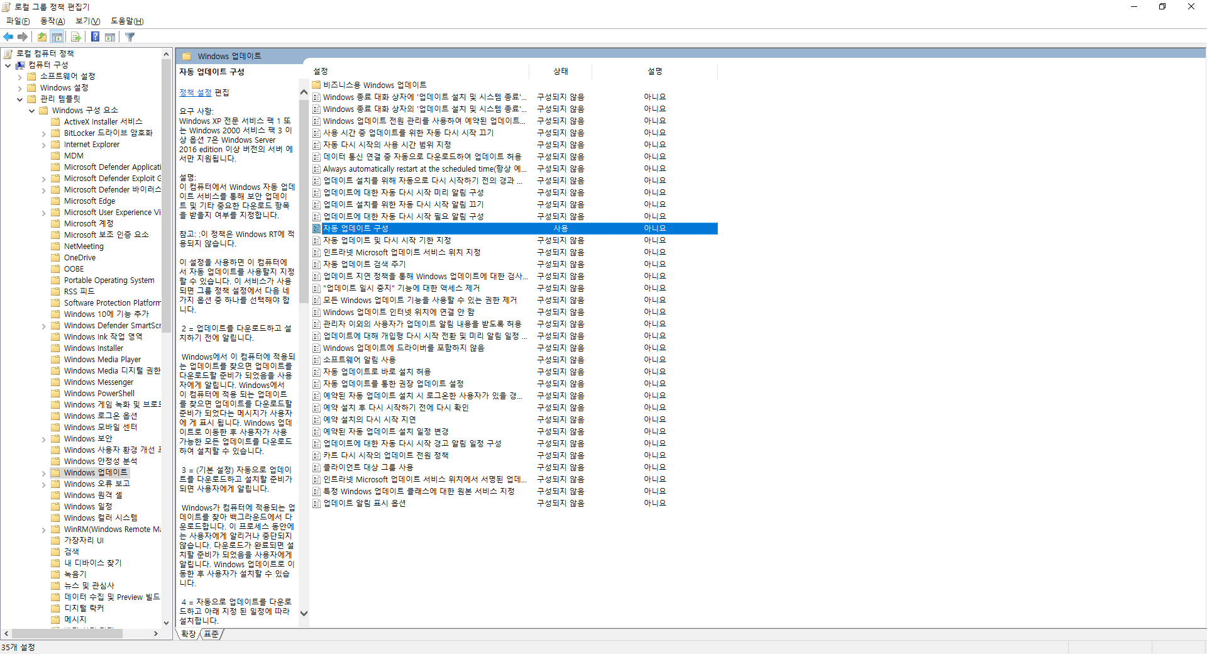This screenshot has width=1207, height=654.
Task: Click the policy icon of '자동 업데이트 구성' row
Action: [x=317, y=229]
